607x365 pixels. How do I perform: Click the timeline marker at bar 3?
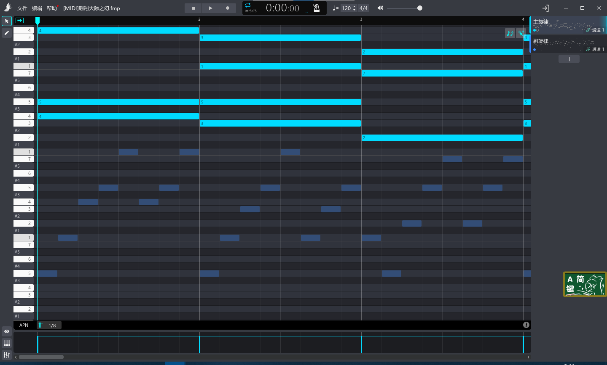[361, 19]
